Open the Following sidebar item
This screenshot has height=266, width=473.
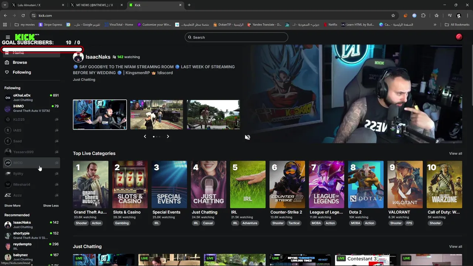(x=31, y=72)
